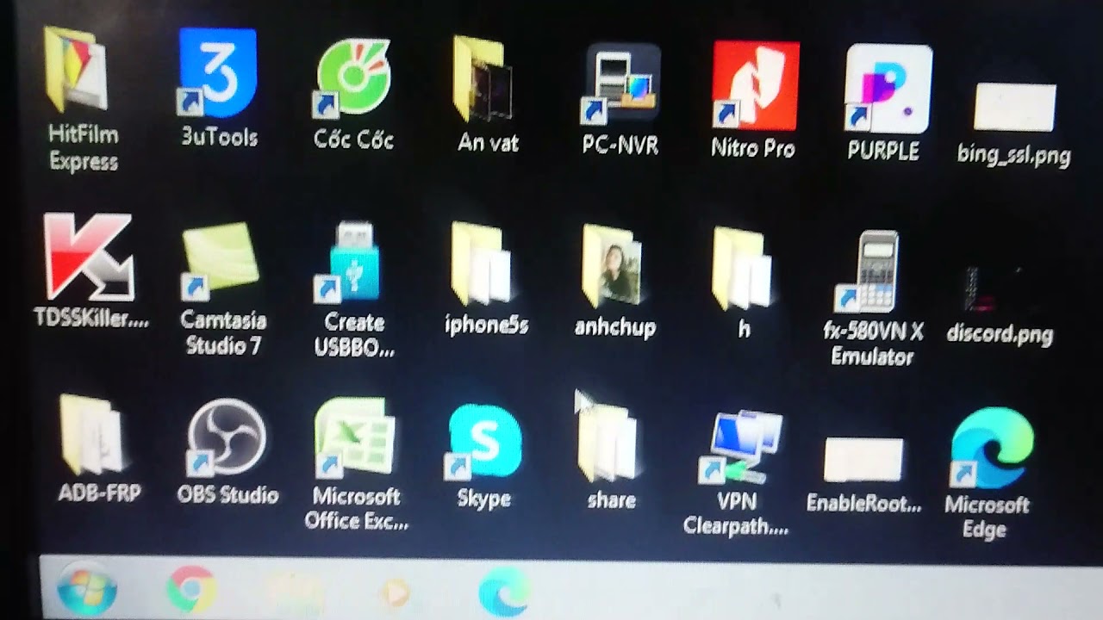Open the PC-NVR shortcut
The width and height of the screenshot is (1103, 620).
pos(622,84)
